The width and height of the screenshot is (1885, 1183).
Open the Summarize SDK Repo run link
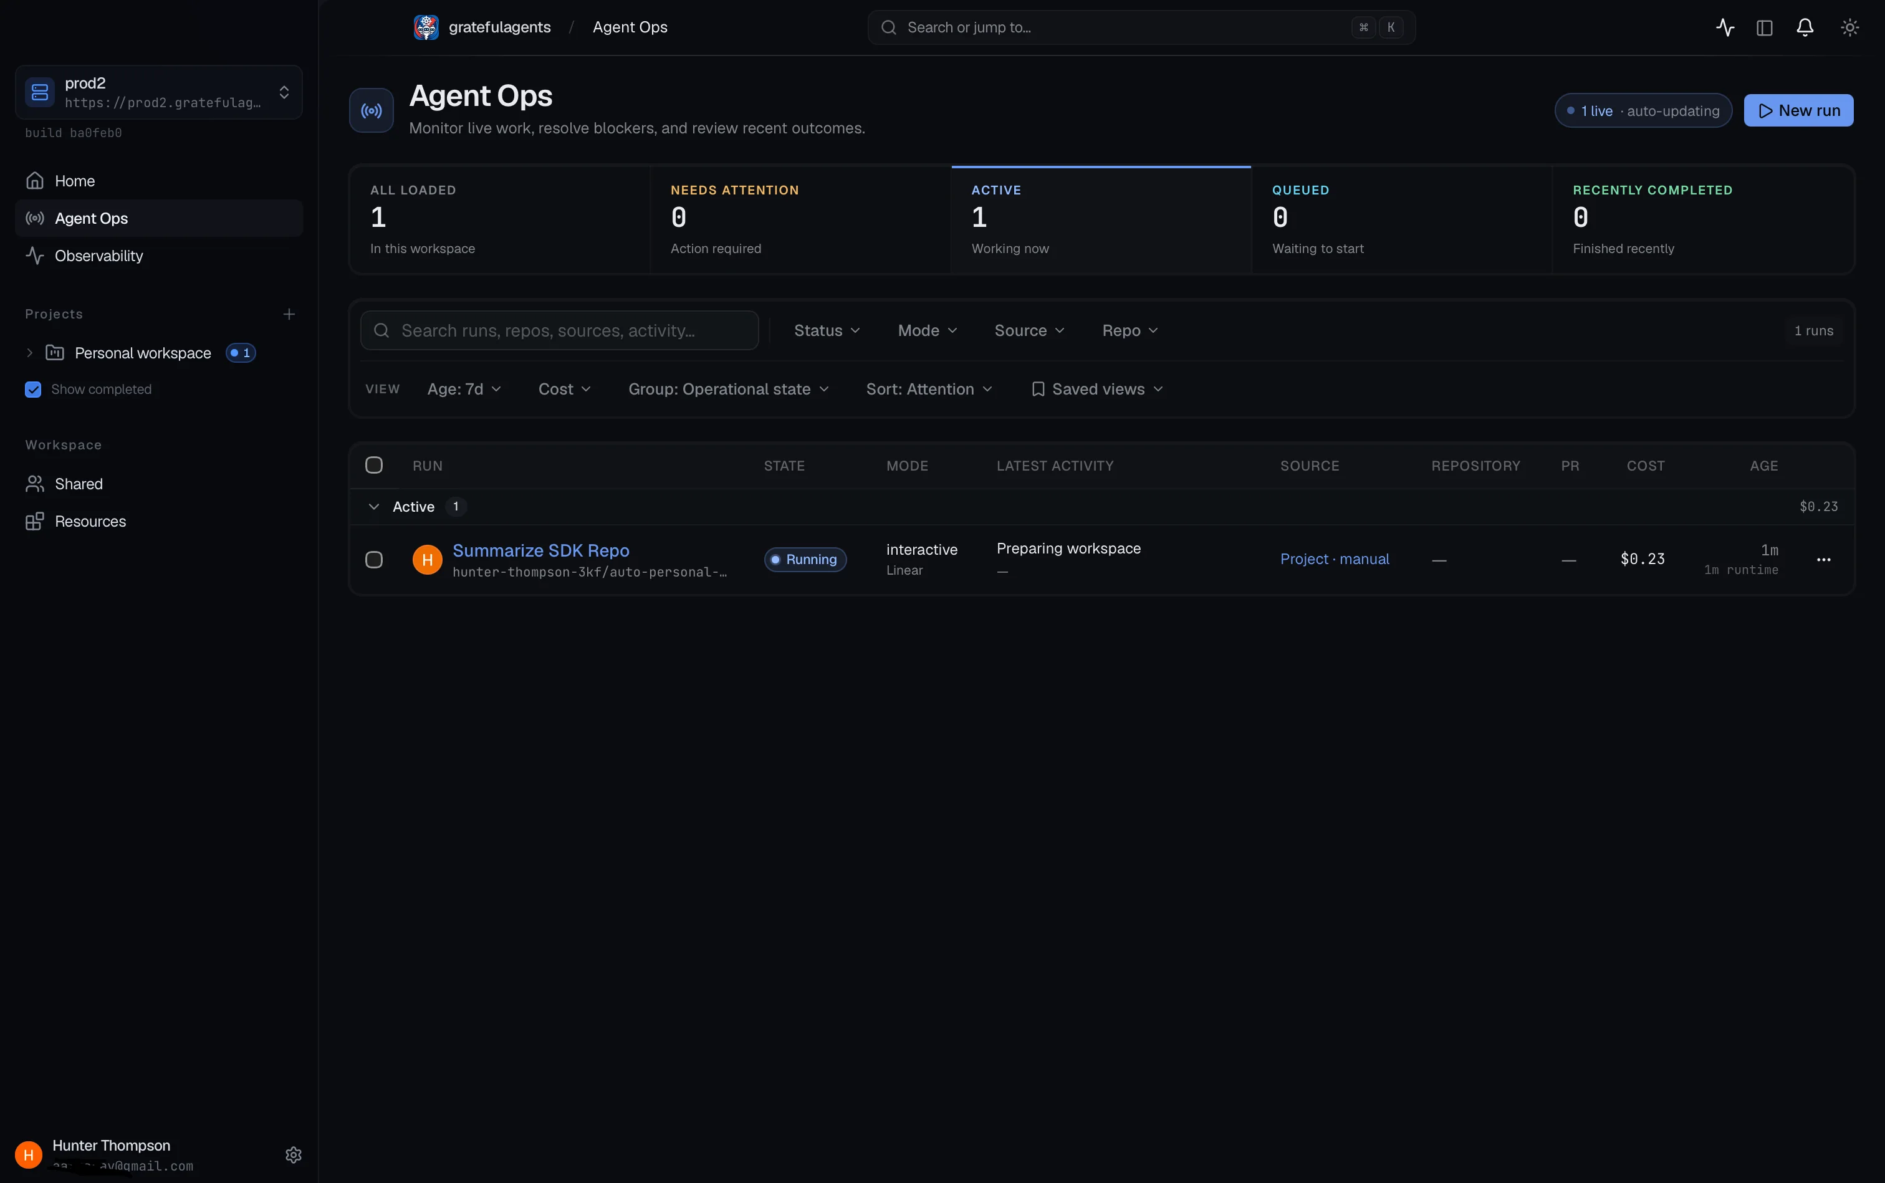pyautogui.click(x=540, y=550)
